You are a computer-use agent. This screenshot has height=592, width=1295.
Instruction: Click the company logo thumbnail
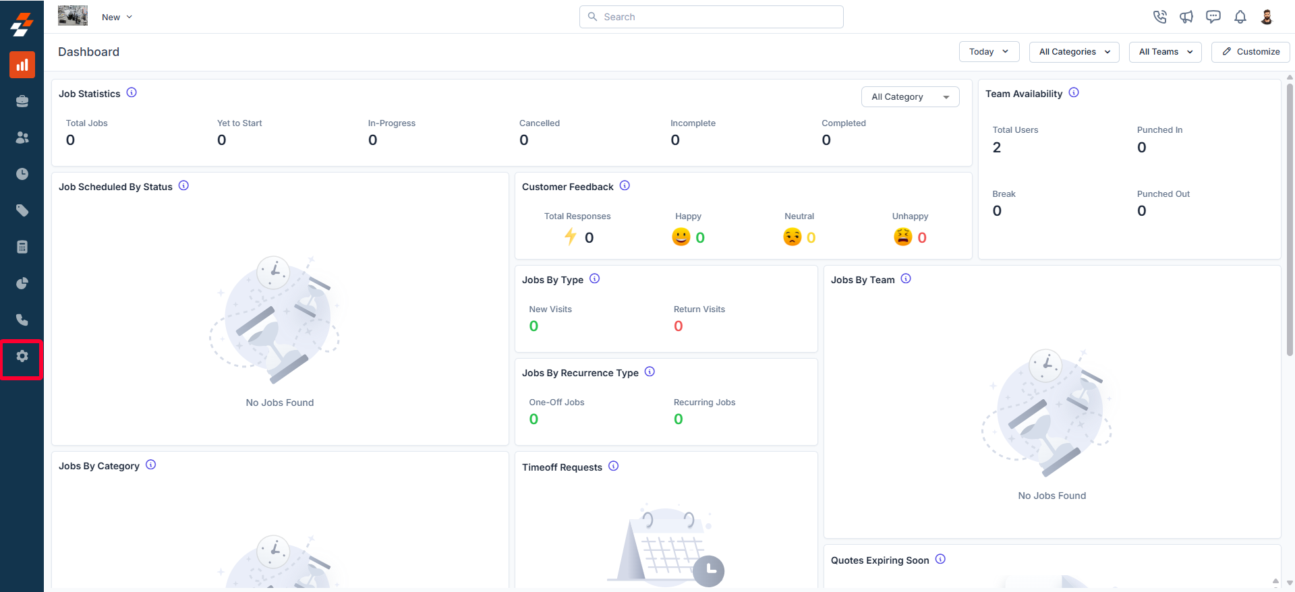click(73, 16)
